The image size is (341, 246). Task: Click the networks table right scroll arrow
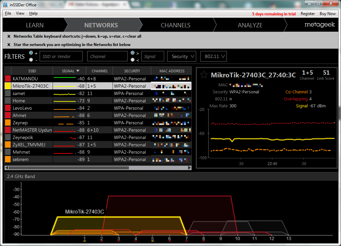(189, 168)
